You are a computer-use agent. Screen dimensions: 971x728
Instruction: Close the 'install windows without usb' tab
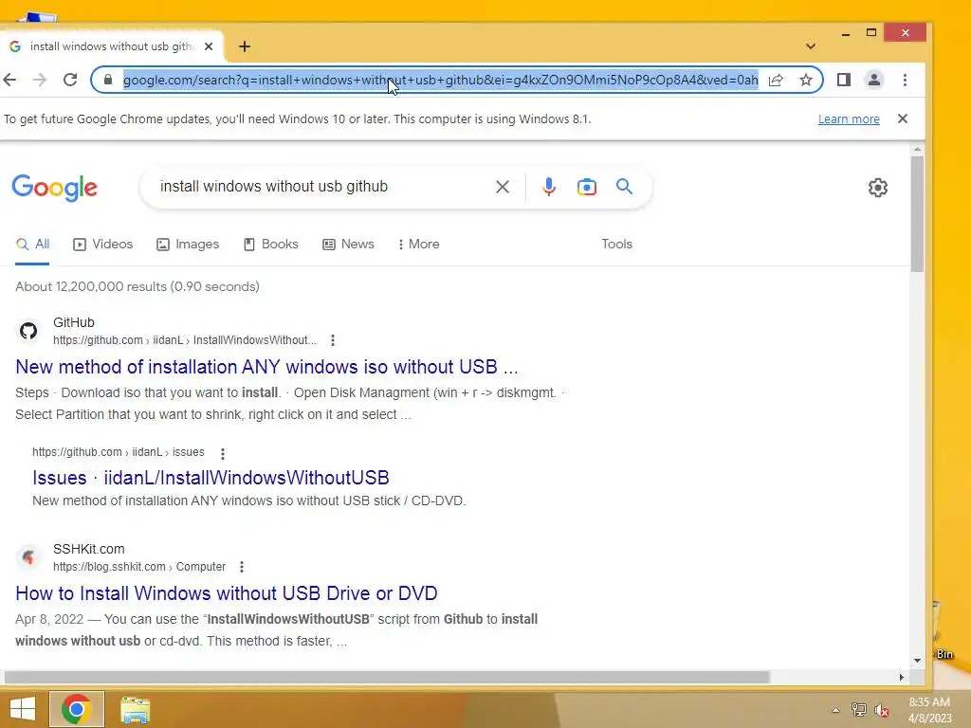(209, 46)
